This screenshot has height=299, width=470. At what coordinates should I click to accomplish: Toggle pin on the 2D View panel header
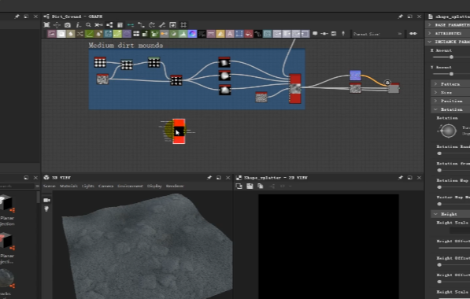pyautogui.click(x=400, y=178)
